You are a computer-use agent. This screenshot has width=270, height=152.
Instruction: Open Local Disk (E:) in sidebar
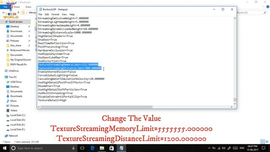click(18, 125)
